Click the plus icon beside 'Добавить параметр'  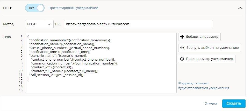182,37
